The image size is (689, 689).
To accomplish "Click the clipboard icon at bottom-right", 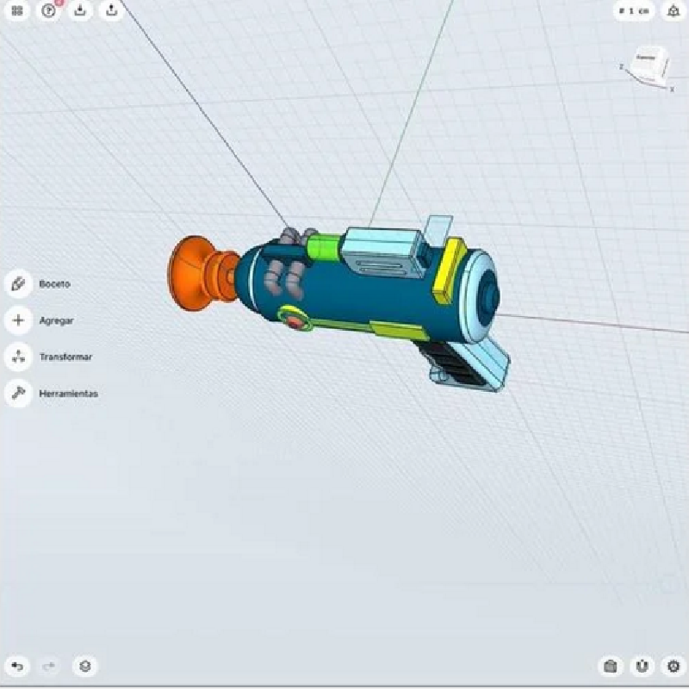I will click(611, 666).
